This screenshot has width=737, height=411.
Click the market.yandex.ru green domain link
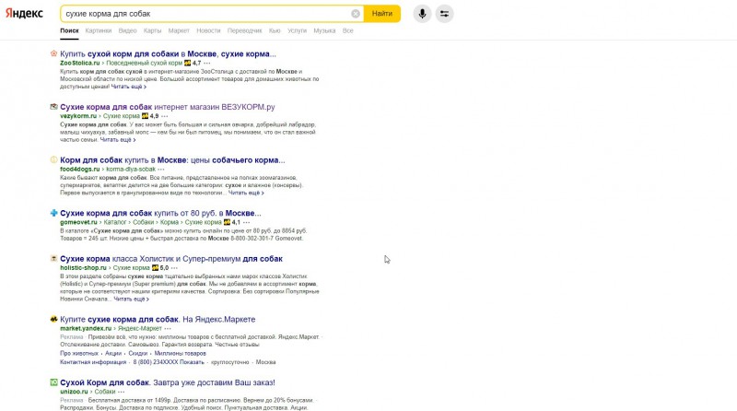coord(86,329)
